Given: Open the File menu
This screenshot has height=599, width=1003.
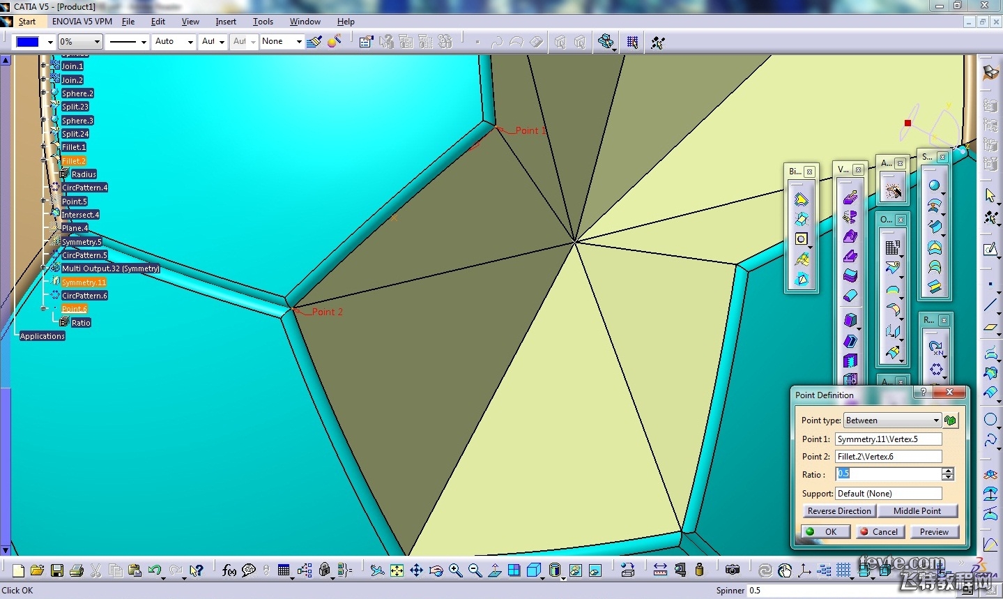Looking at the screenshot, I should pos(128,22).
